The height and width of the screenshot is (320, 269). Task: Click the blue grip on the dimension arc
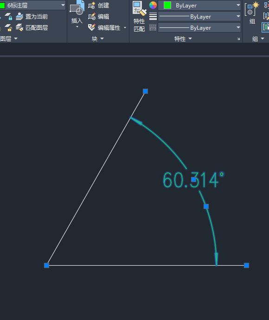[206, 206]
